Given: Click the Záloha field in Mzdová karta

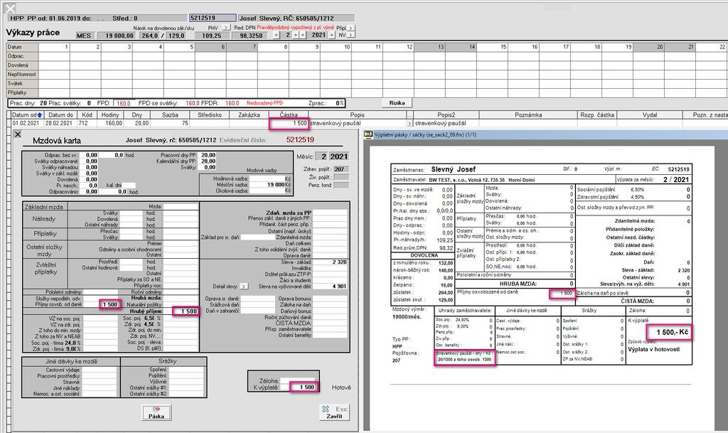Looking at the screenshot, I should [x=299, y=380].
